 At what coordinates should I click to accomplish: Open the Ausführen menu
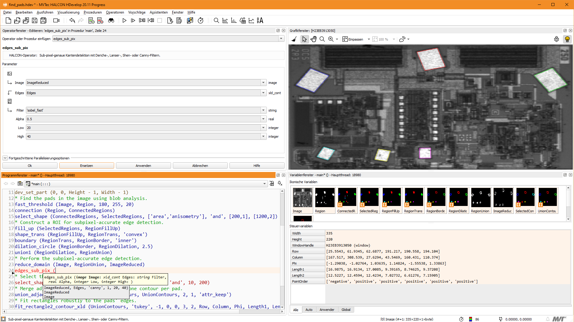[x=45, y=12]
